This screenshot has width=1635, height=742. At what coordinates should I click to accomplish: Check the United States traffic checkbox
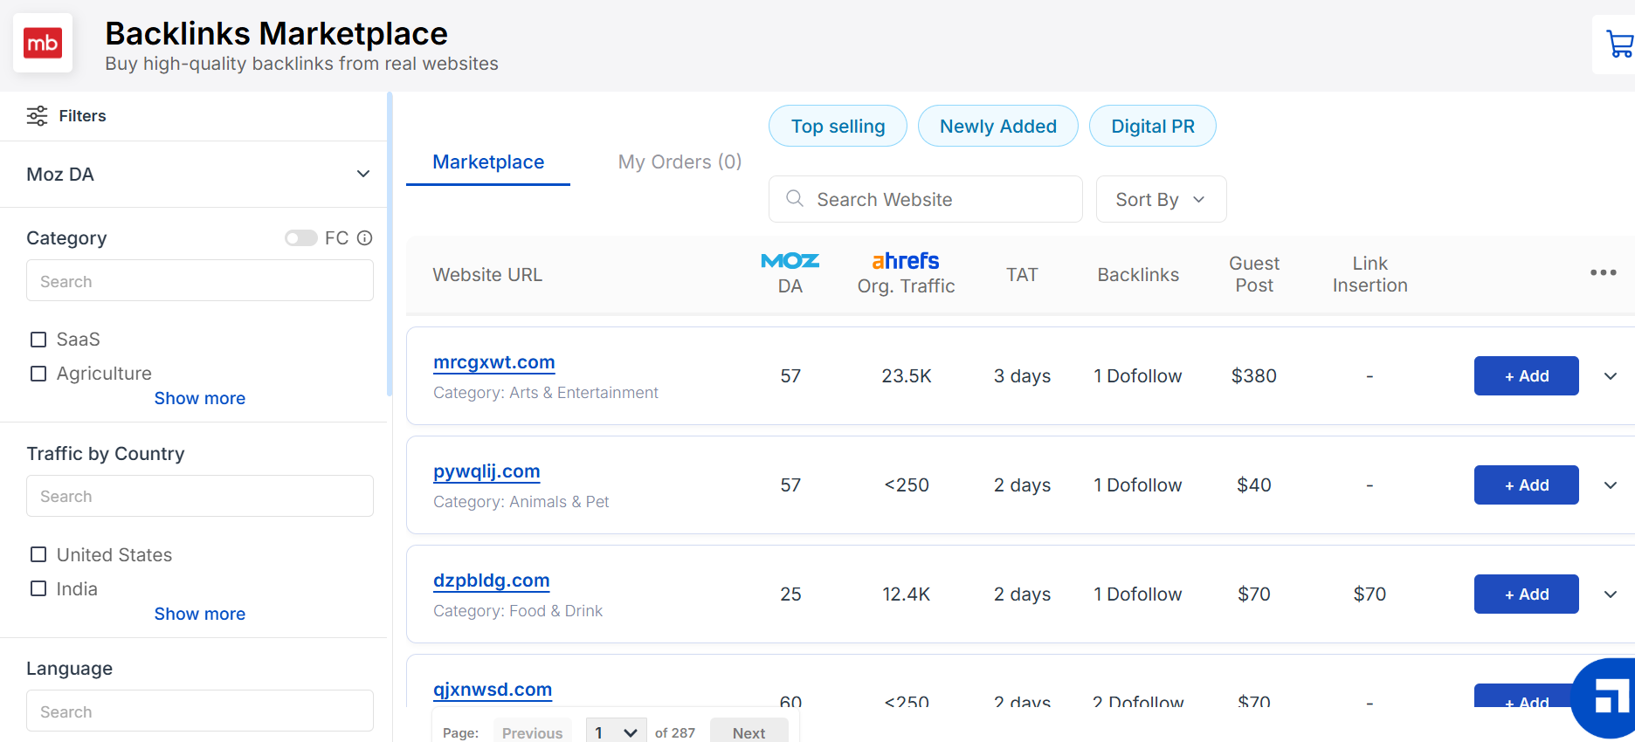pos(38,554)
